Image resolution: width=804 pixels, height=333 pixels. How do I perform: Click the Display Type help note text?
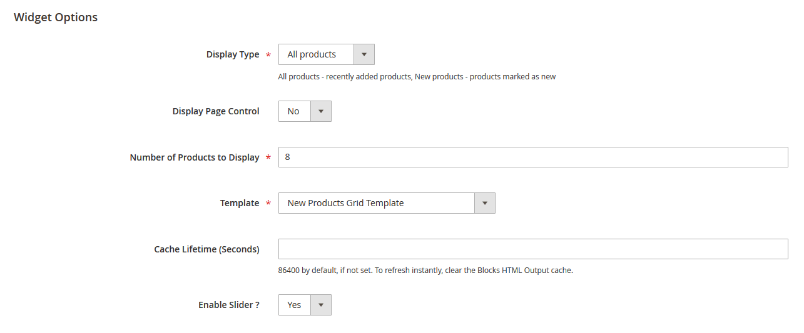tap(417, 77)
